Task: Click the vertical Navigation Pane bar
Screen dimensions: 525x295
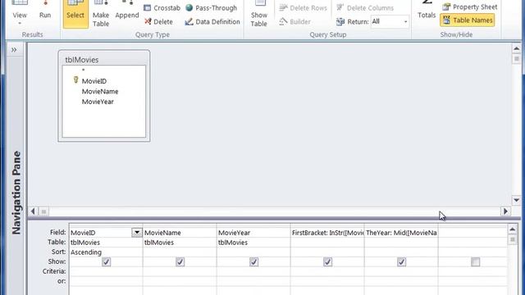Action: 16,193
